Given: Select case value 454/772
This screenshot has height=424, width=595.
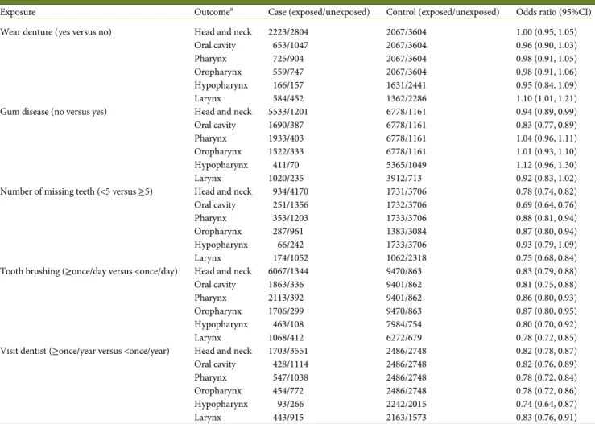Looking at the screenshot, I should 288,391.
